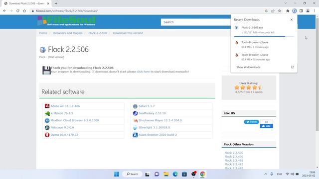Toggle the browser side panel icon

pos(301,11)
